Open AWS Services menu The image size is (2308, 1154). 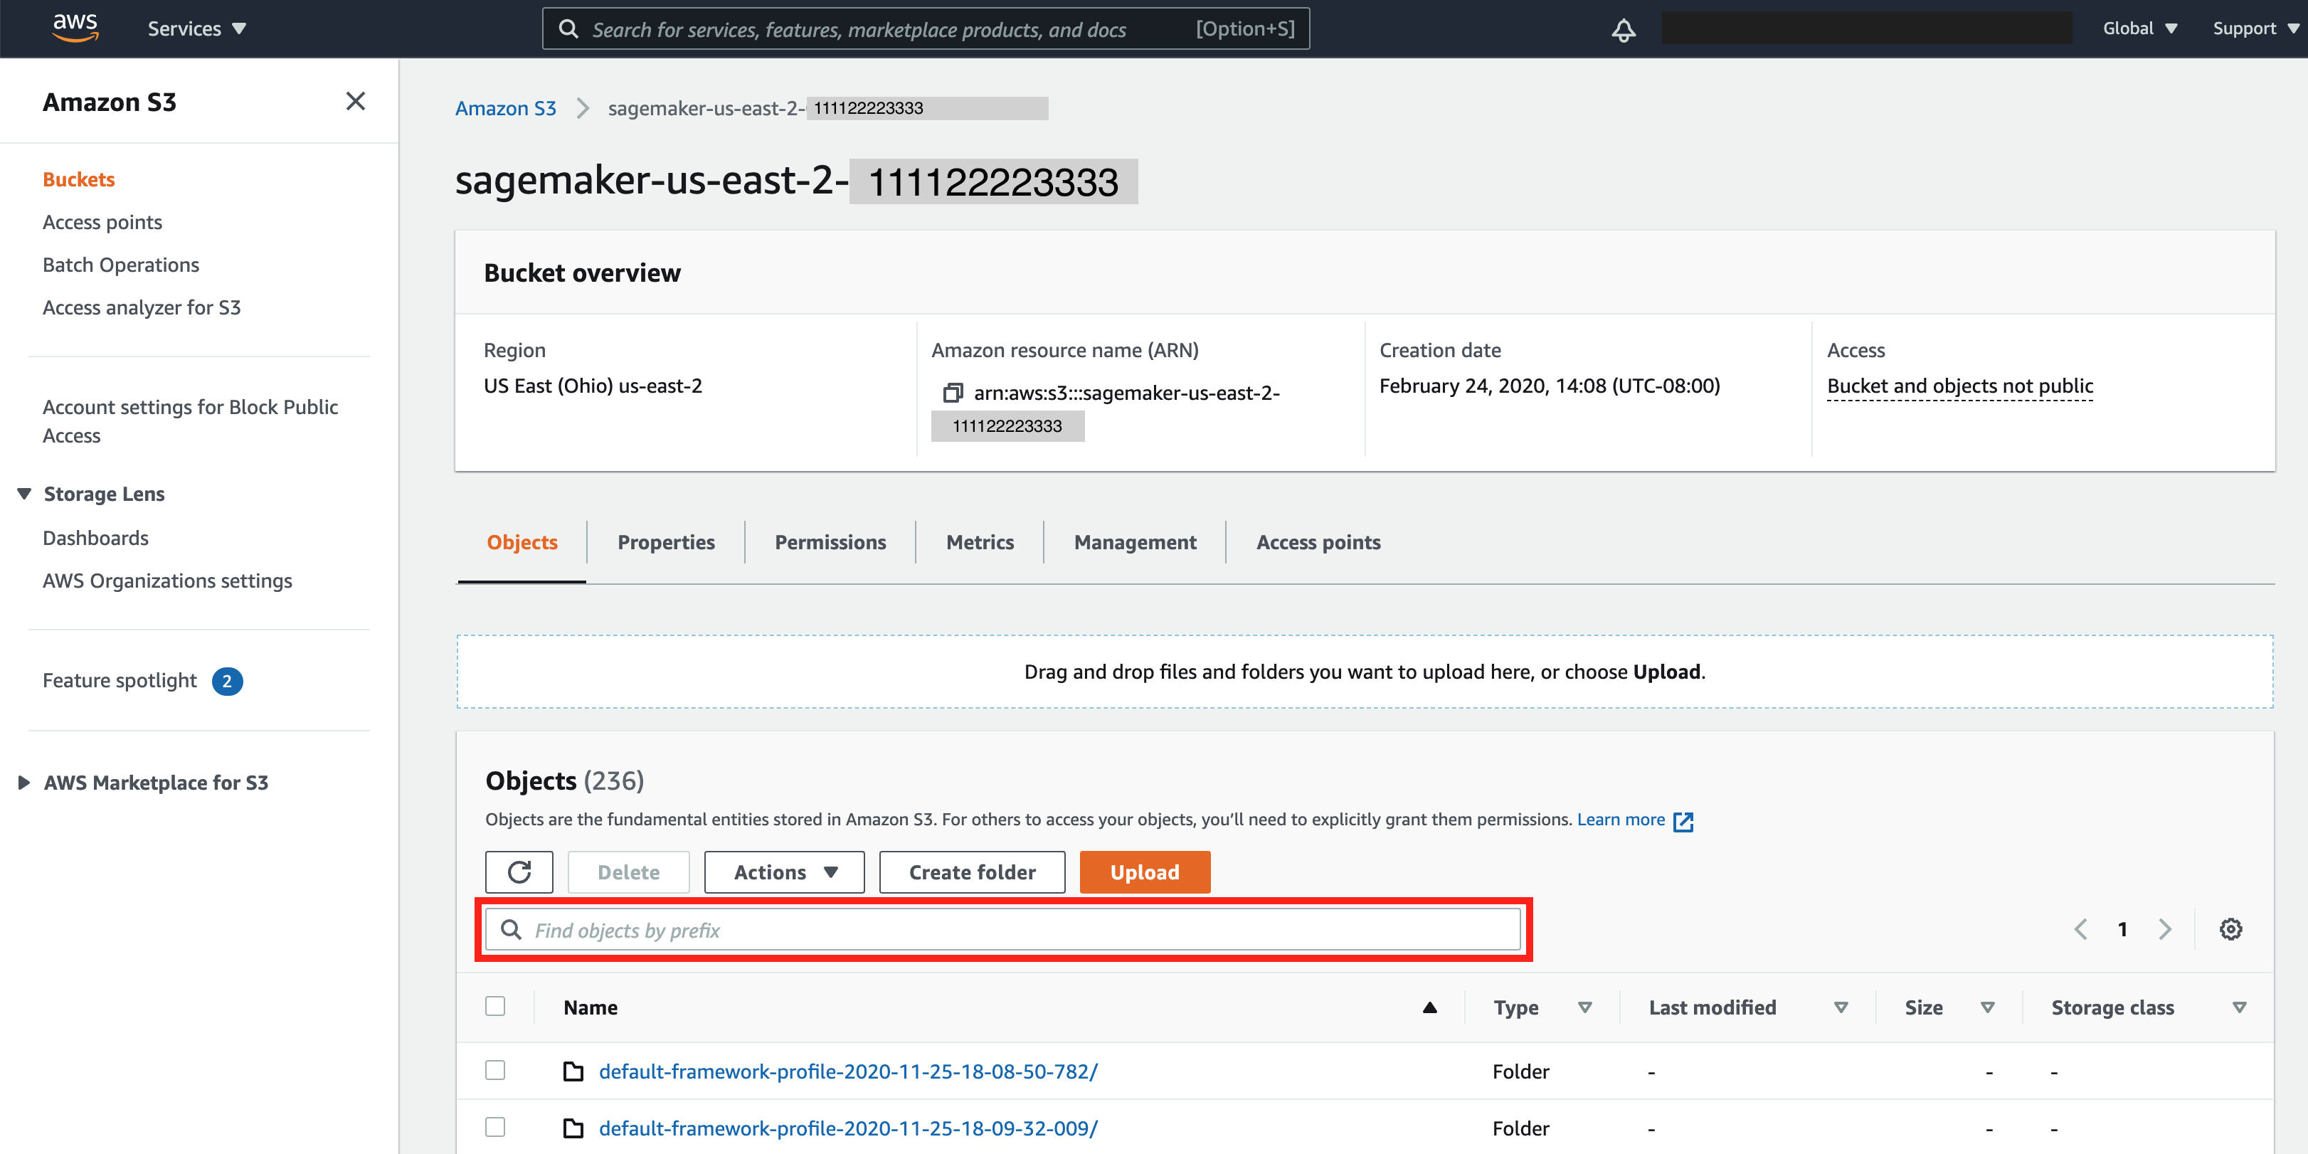193,28
